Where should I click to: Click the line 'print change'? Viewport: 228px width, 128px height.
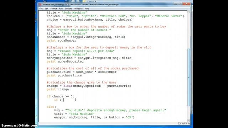coord(58,89)
